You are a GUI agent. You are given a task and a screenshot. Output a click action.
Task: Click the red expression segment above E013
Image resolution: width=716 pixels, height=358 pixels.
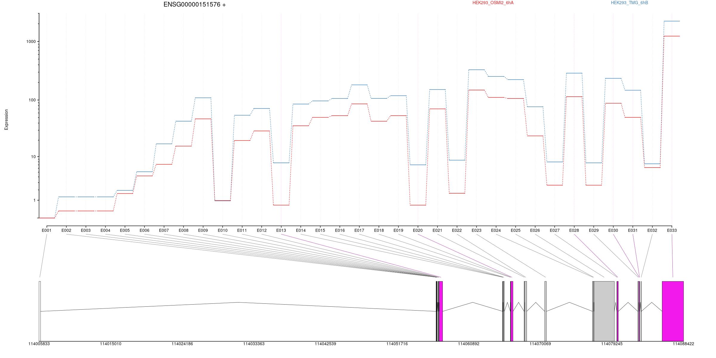click(281, 205)
